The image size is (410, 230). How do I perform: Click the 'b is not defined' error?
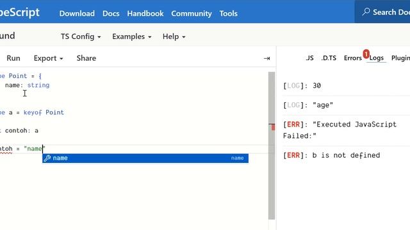click(x=332, y=155)
